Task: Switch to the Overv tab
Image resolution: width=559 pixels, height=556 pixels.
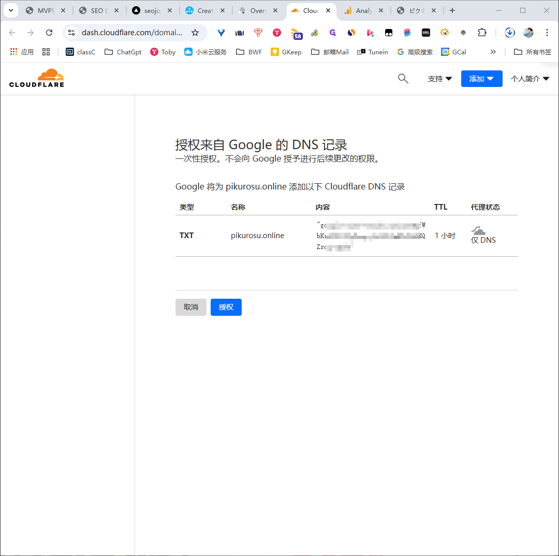Action: [258, 11]
